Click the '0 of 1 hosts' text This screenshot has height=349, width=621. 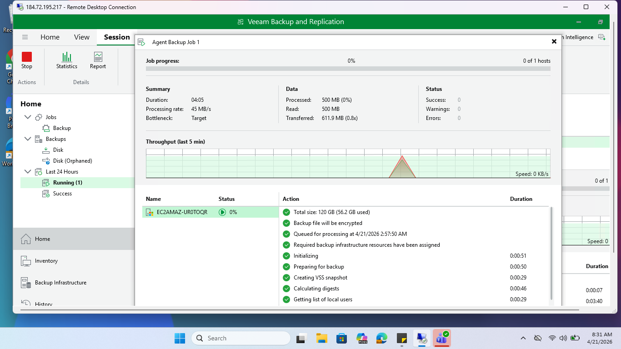[x=537, y=61]
